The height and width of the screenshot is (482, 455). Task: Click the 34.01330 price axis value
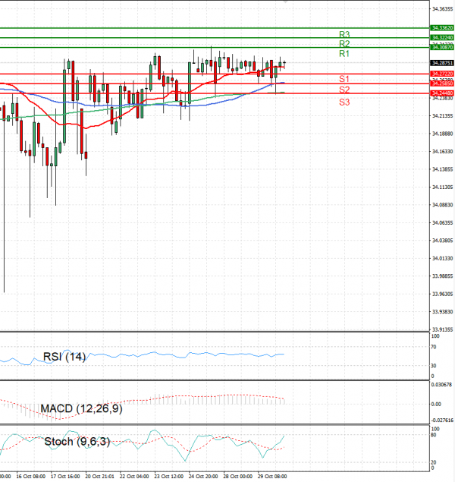442,259
